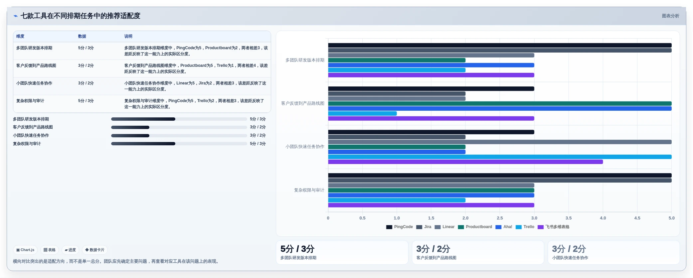Click the 客户反馈到产品路线图 progress bar
Viewport: 693px width, 278px height.
(179, 127)
